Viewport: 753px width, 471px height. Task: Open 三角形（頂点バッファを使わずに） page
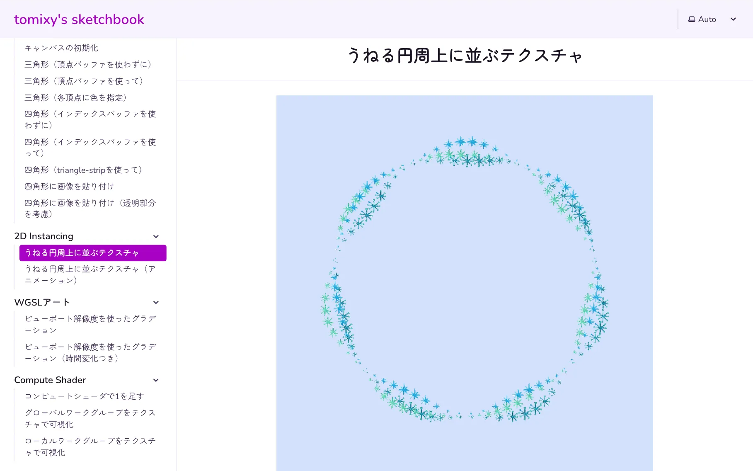[88, 65]
